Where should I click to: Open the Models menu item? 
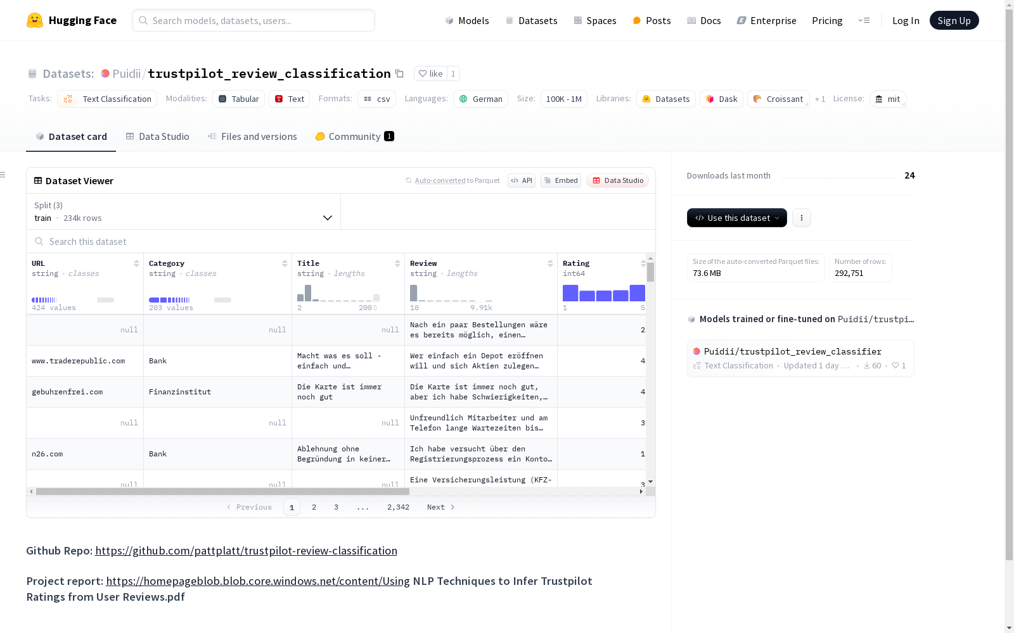coord(467,20)
